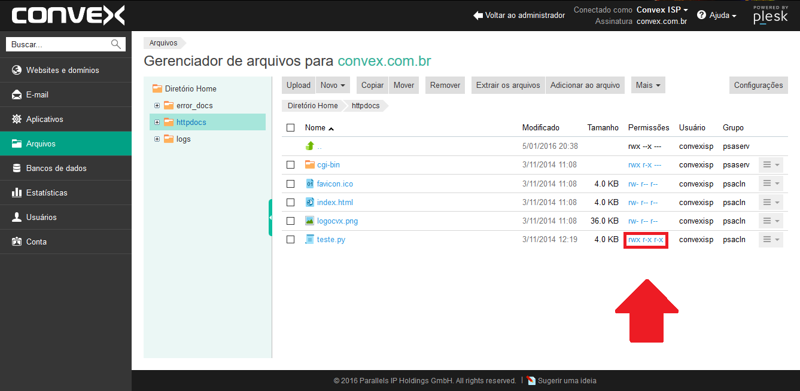The width and height of the screenshot is (800, 391).
Task: Open the E-mail section
Action: [66, 94]
